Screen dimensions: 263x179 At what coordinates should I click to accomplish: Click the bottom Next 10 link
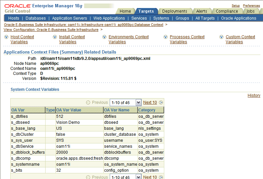point(150,177)
